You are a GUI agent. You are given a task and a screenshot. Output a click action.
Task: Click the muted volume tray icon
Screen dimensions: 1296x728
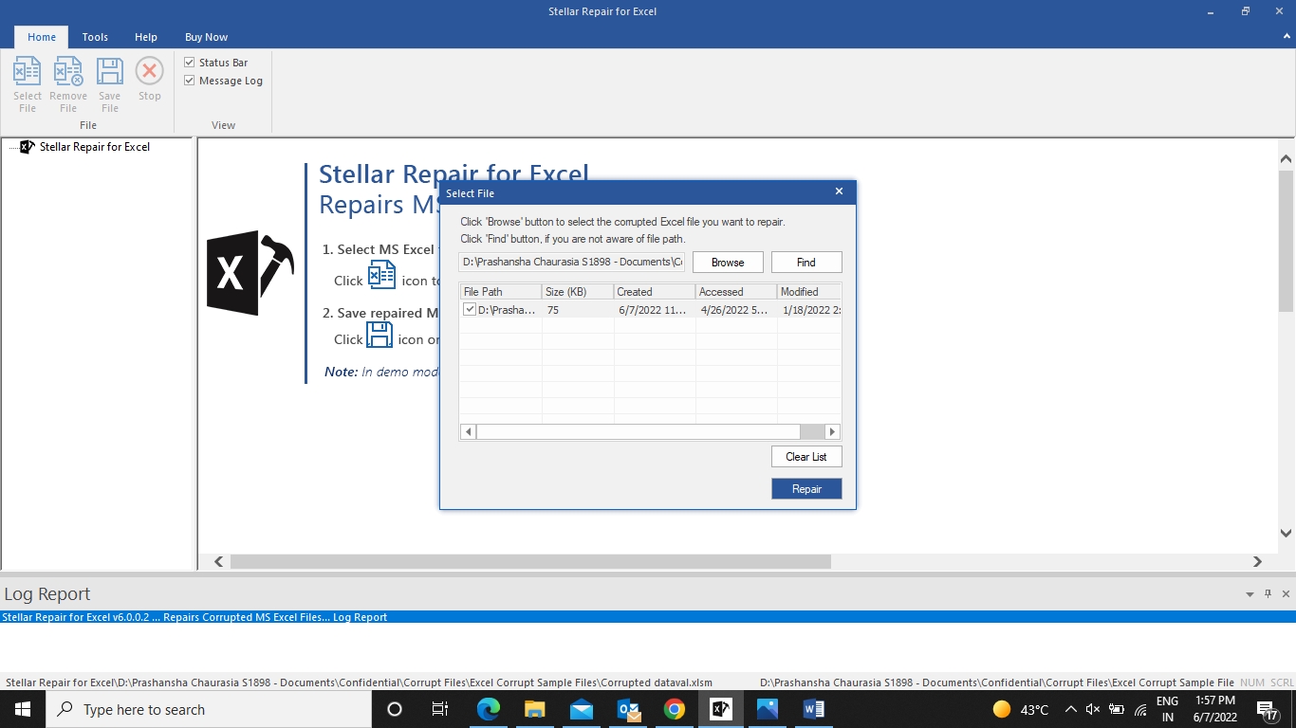tap(1093, 709)
